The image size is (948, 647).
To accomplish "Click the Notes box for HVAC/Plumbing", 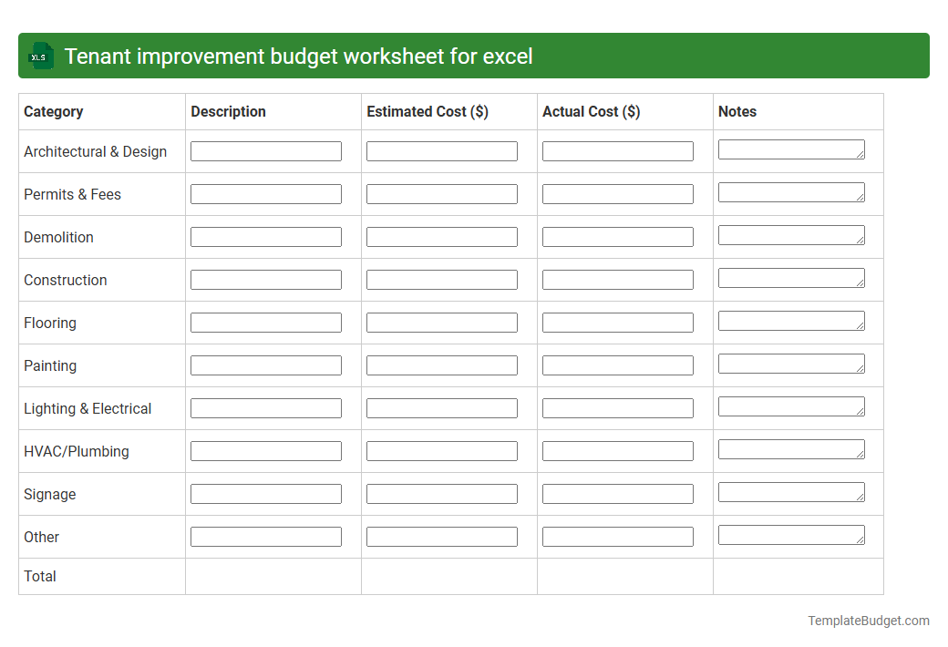I will point(789,449).
